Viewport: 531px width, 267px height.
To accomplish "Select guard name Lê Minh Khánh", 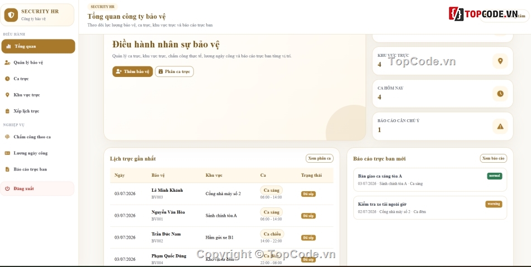I will (x=167, y=191).
